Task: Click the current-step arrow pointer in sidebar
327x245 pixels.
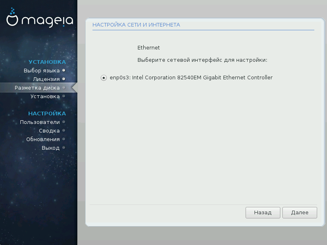Action: [74, 88]
